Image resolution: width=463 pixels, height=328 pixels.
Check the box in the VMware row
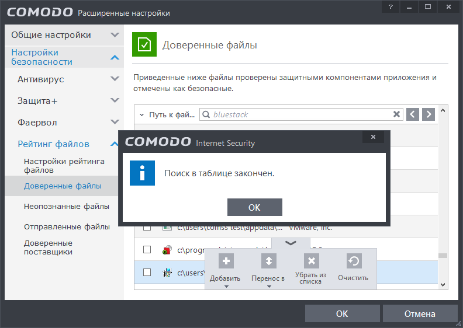pyautogui.click(x=147, y=228)
